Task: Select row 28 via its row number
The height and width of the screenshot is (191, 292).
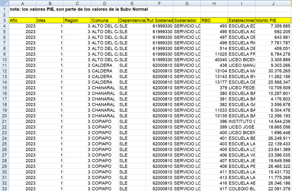Action: coord(4,161)
